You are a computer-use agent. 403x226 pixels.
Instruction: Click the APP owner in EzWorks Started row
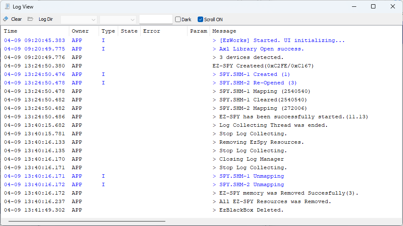[x=77, y=40]
